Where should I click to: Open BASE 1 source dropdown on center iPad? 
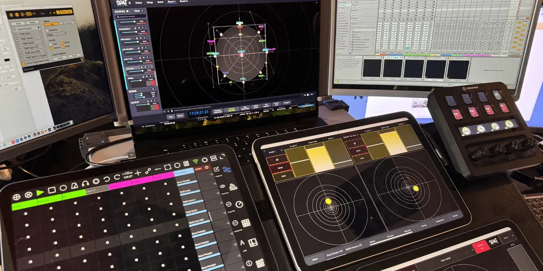point(274,152)
